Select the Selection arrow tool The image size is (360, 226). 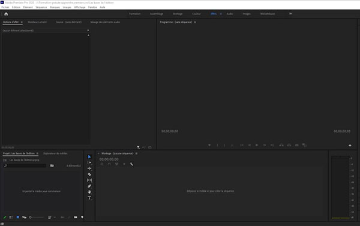pyautogui.click(x=89, y=157)
